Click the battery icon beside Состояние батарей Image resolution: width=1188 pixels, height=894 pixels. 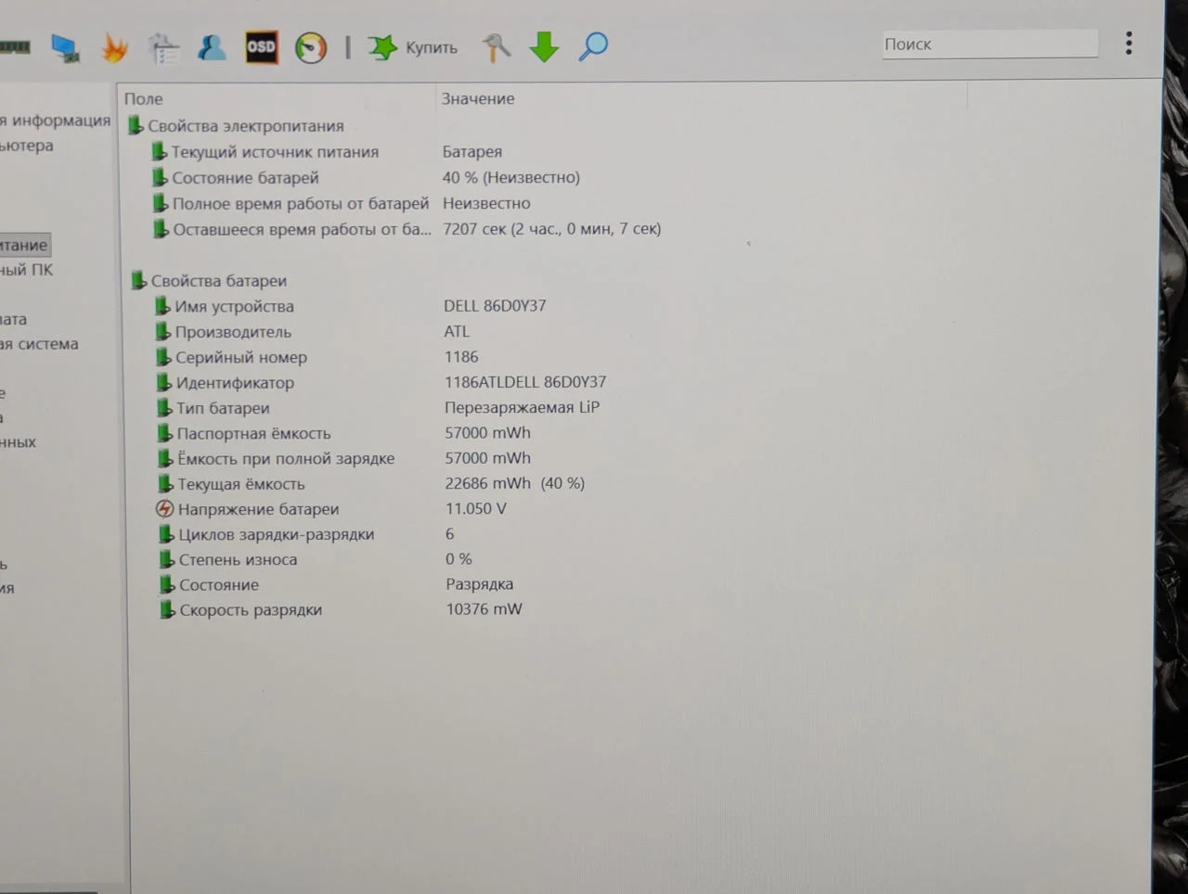[160, 177]
